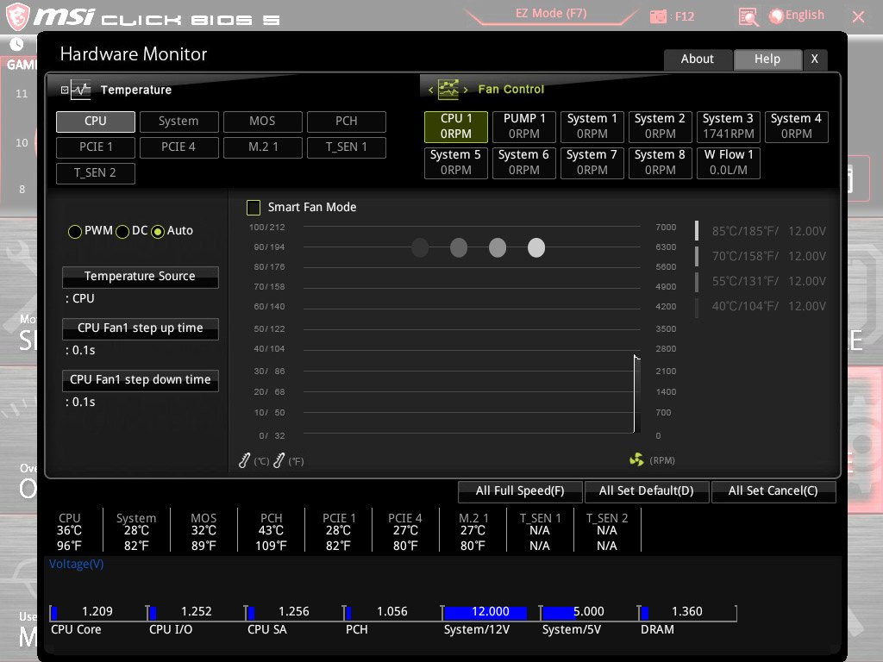Open CPU Fan1 step down time setting
The image size is (883, 662).
tap(140, 380)
